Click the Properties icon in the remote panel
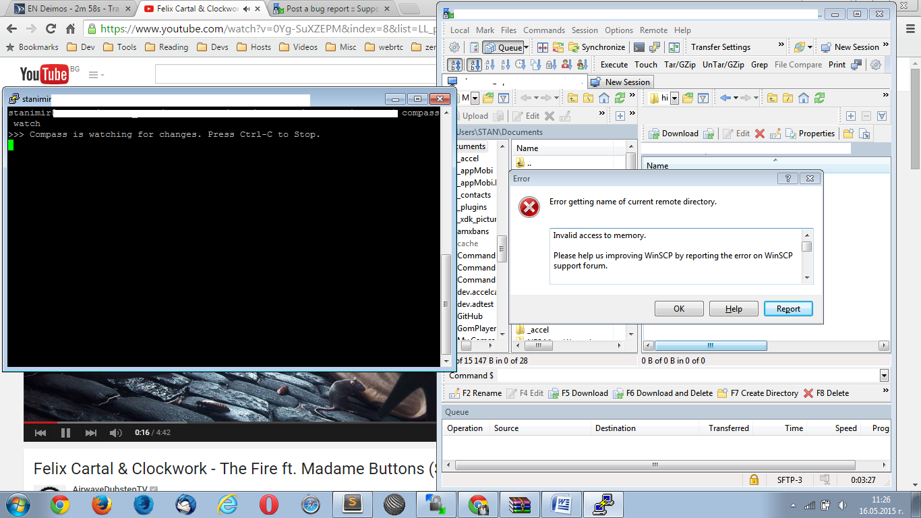Viewport: 921px width, 518px height. pyautogui.click(x=791, y=133)
